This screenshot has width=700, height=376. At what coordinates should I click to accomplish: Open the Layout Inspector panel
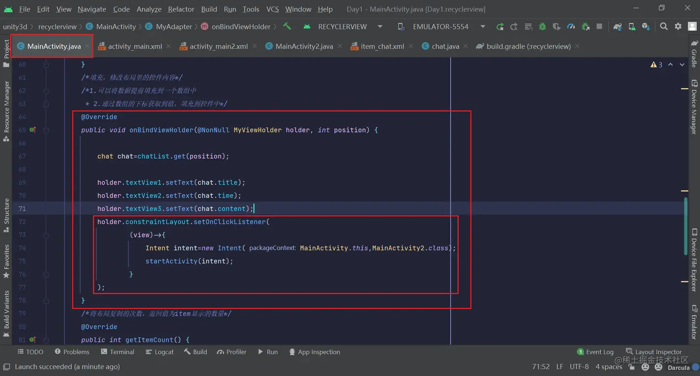tap(654, 352)
